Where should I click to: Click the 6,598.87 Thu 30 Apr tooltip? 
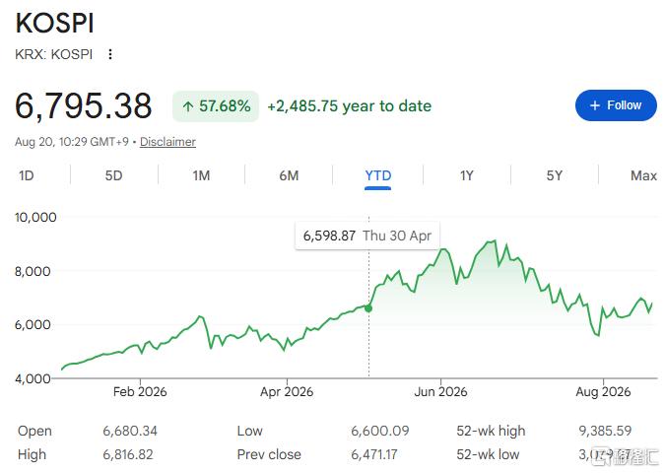click(x=367, y=236)
